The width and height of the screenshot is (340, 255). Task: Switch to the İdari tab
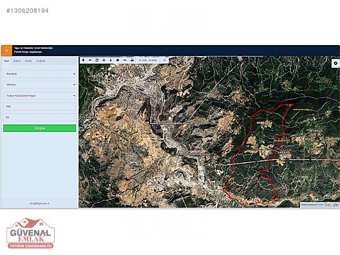pos(6,61)
